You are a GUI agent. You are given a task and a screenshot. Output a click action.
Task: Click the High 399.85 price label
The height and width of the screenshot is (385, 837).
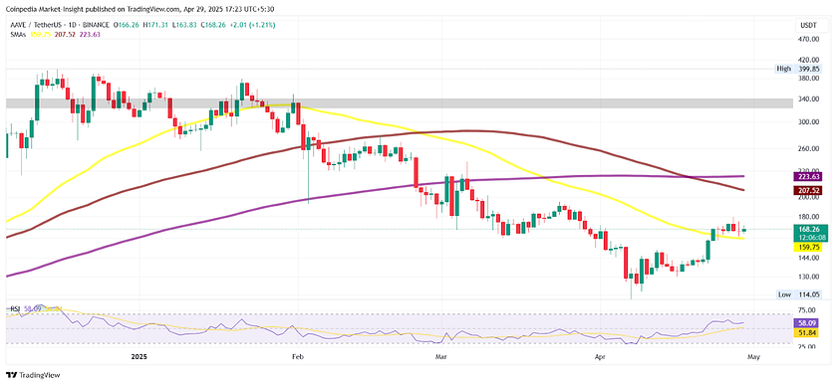[x=797, y=69]
